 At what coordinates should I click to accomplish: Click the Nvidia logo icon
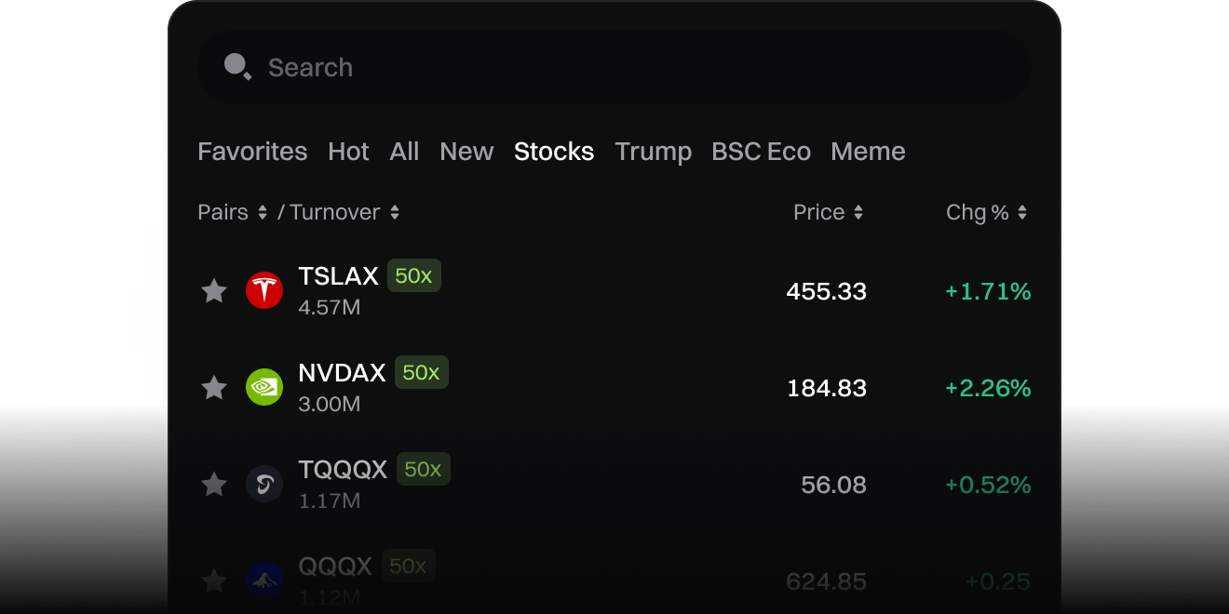pos(264,388)
